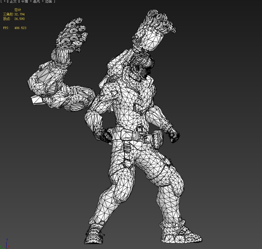Click the FPS: 486.523 readout
The width and height of the screenshot is (262, 249).
[x=15, y=28]
